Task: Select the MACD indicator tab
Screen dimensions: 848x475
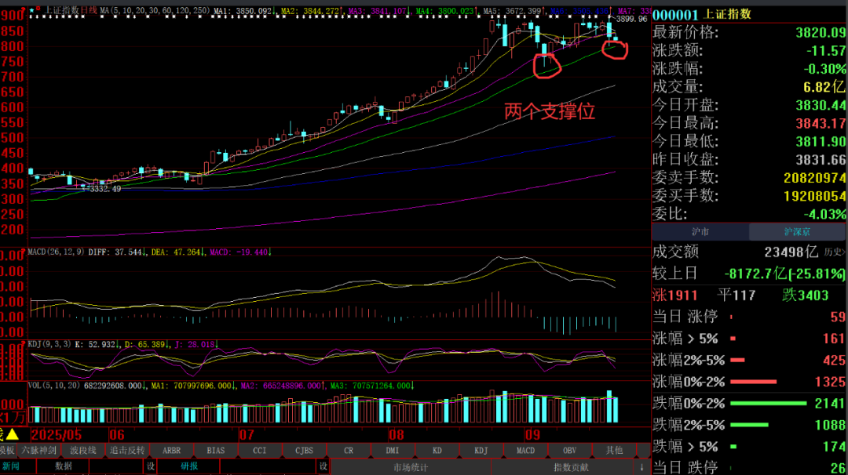Action: 525,450
